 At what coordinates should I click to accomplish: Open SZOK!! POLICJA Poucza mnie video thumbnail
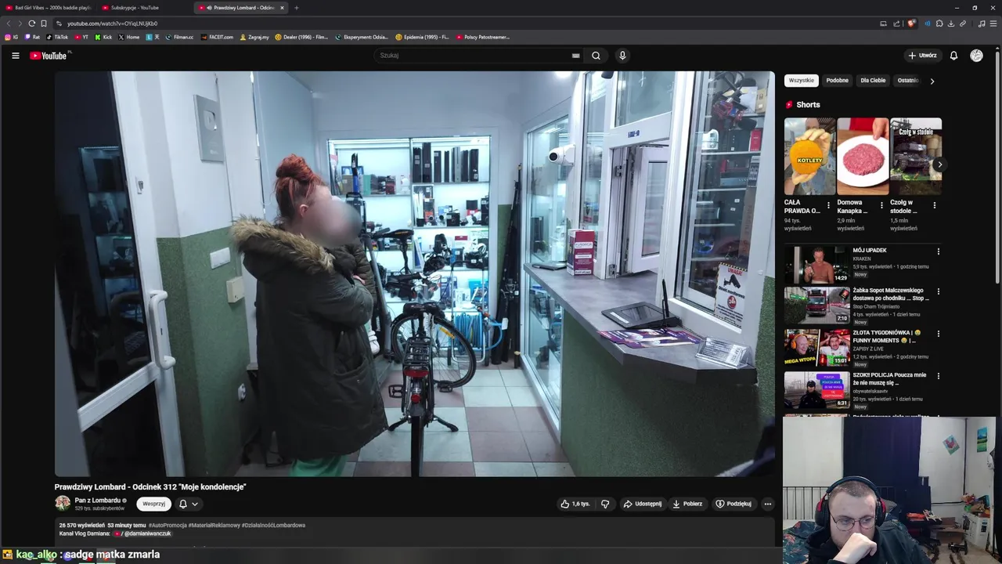coord(816,390)
